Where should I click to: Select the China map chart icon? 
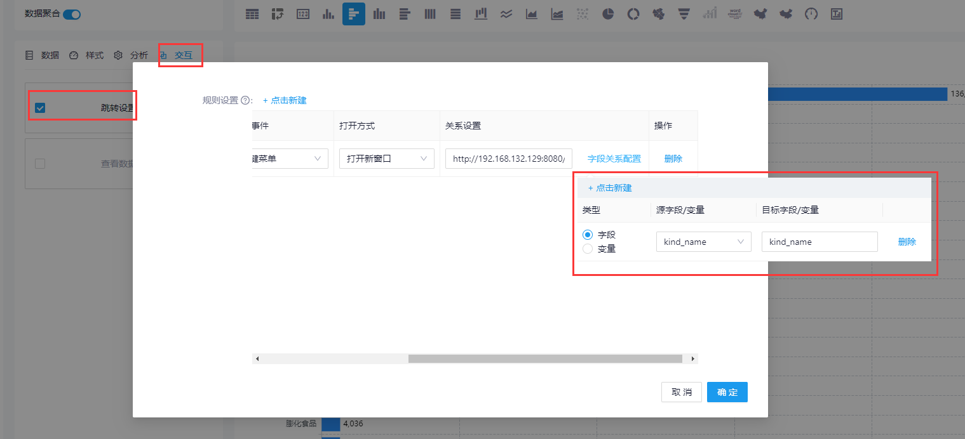tap(760, 13)
